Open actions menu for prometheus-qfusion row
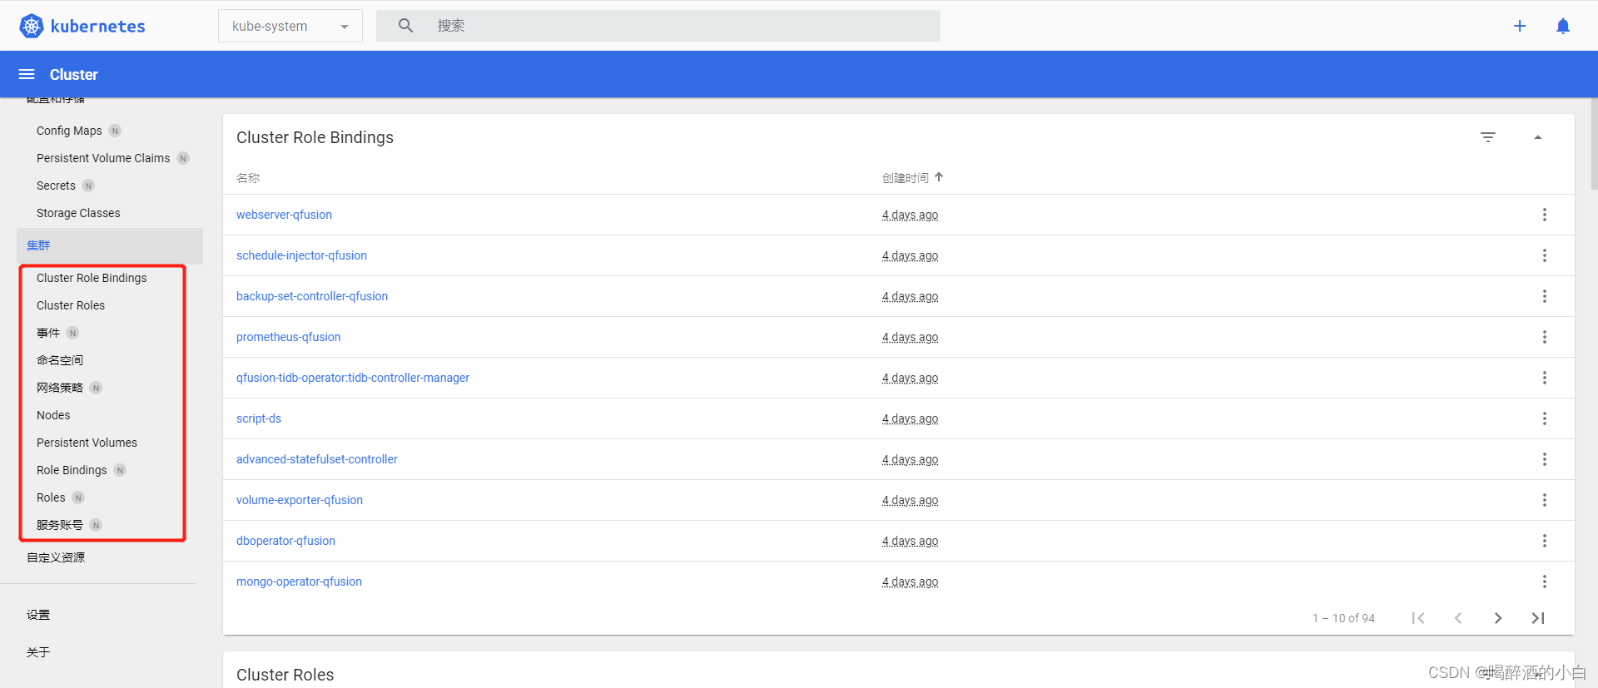This screenshot has height=688, width=1598. click(x=1545, y=337)
